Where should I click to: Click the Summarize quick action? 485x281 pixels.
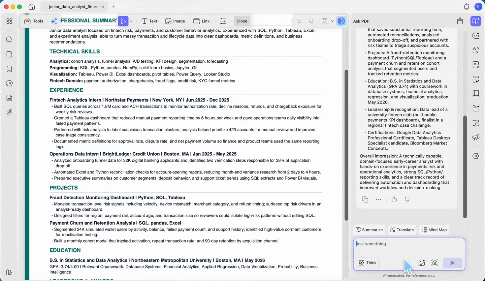[x=369, y=230]
